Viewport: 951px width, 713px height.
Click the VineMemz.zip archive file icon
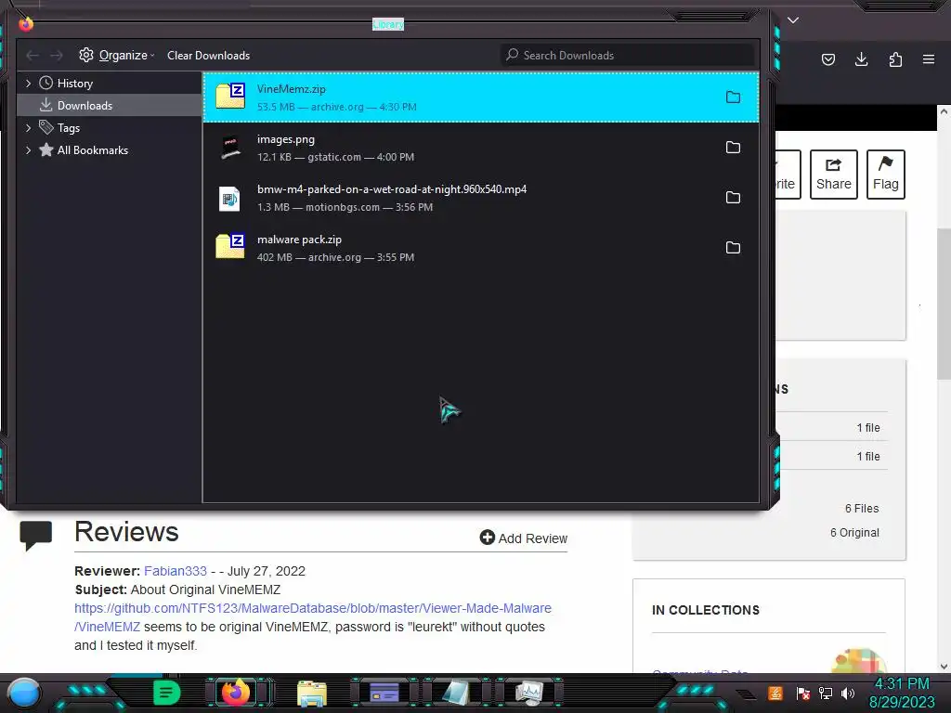pos(230,96)
